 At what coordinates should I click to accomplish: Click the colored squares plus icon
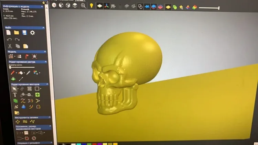36,72
